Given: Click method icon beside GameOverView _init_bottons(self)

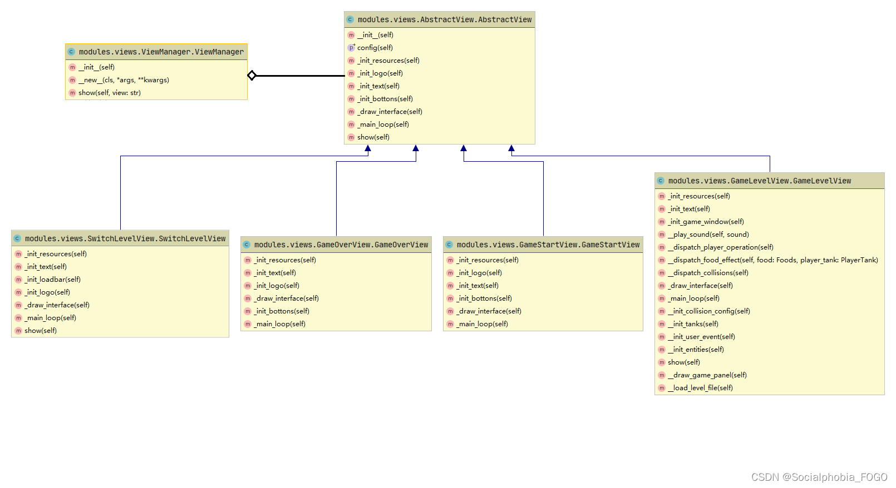Looking at the screenshot, I should pyautogui.click(x=248, y=311).
